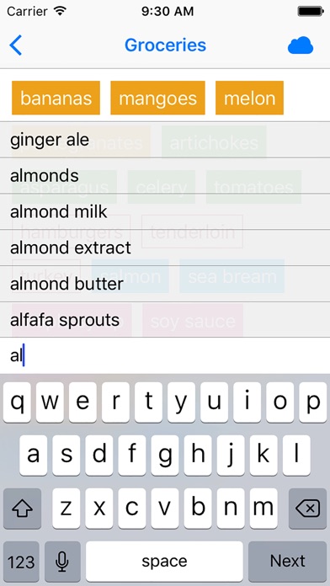Viewport: 330px width, 586px height.
Task: Choose almonds from suggestions
Action: click(165, 176)
